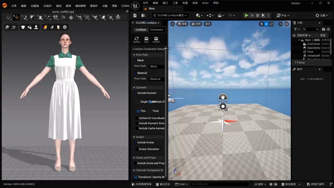This screenshot has height=188, width=334.
Task: Click the viewport hamburger options icon
Action: coord(172,24)
